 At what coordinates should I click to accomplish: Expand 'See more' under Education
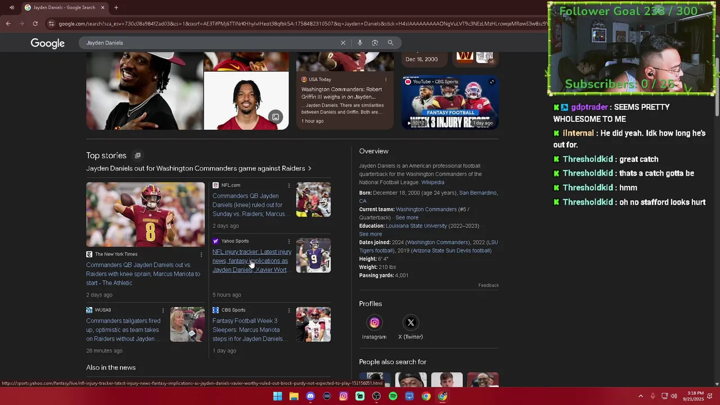pyautogui.click(x=370, y=234)
